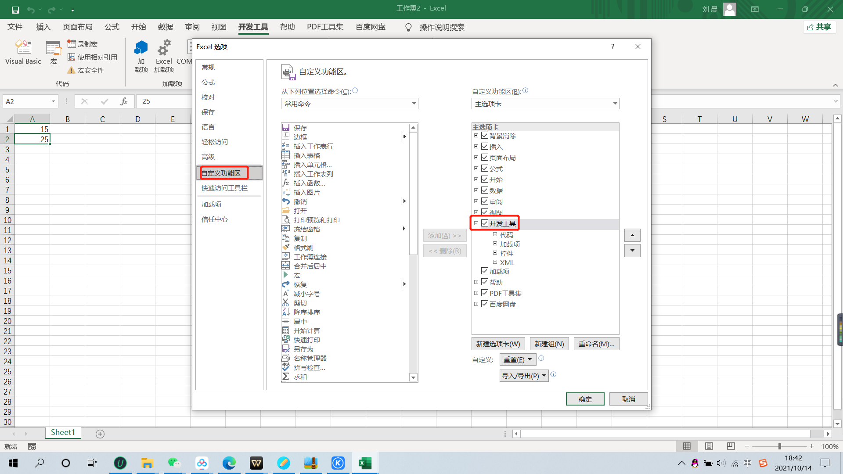
Task: Click macro recording icon in status bar
Action: pos(32,446)
